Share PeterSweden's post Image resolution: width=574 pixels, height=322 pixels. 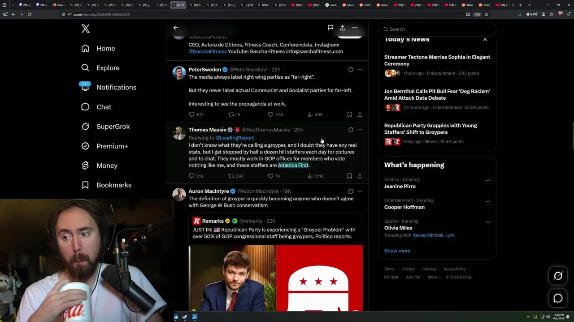tap(360, 114)
